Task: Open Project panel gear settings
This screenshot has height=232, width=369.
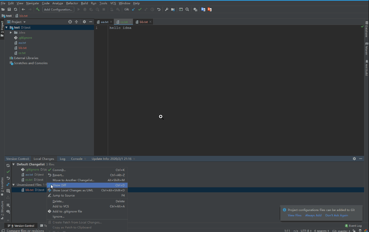Action: (84, 22)
